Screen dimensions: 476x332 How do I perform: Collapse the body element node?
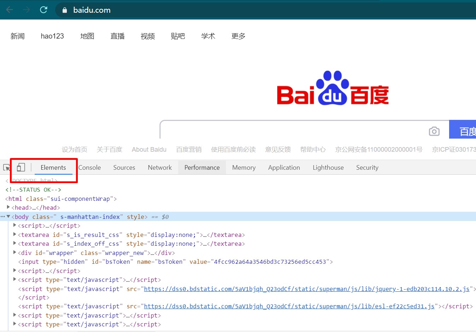[8, 216]
